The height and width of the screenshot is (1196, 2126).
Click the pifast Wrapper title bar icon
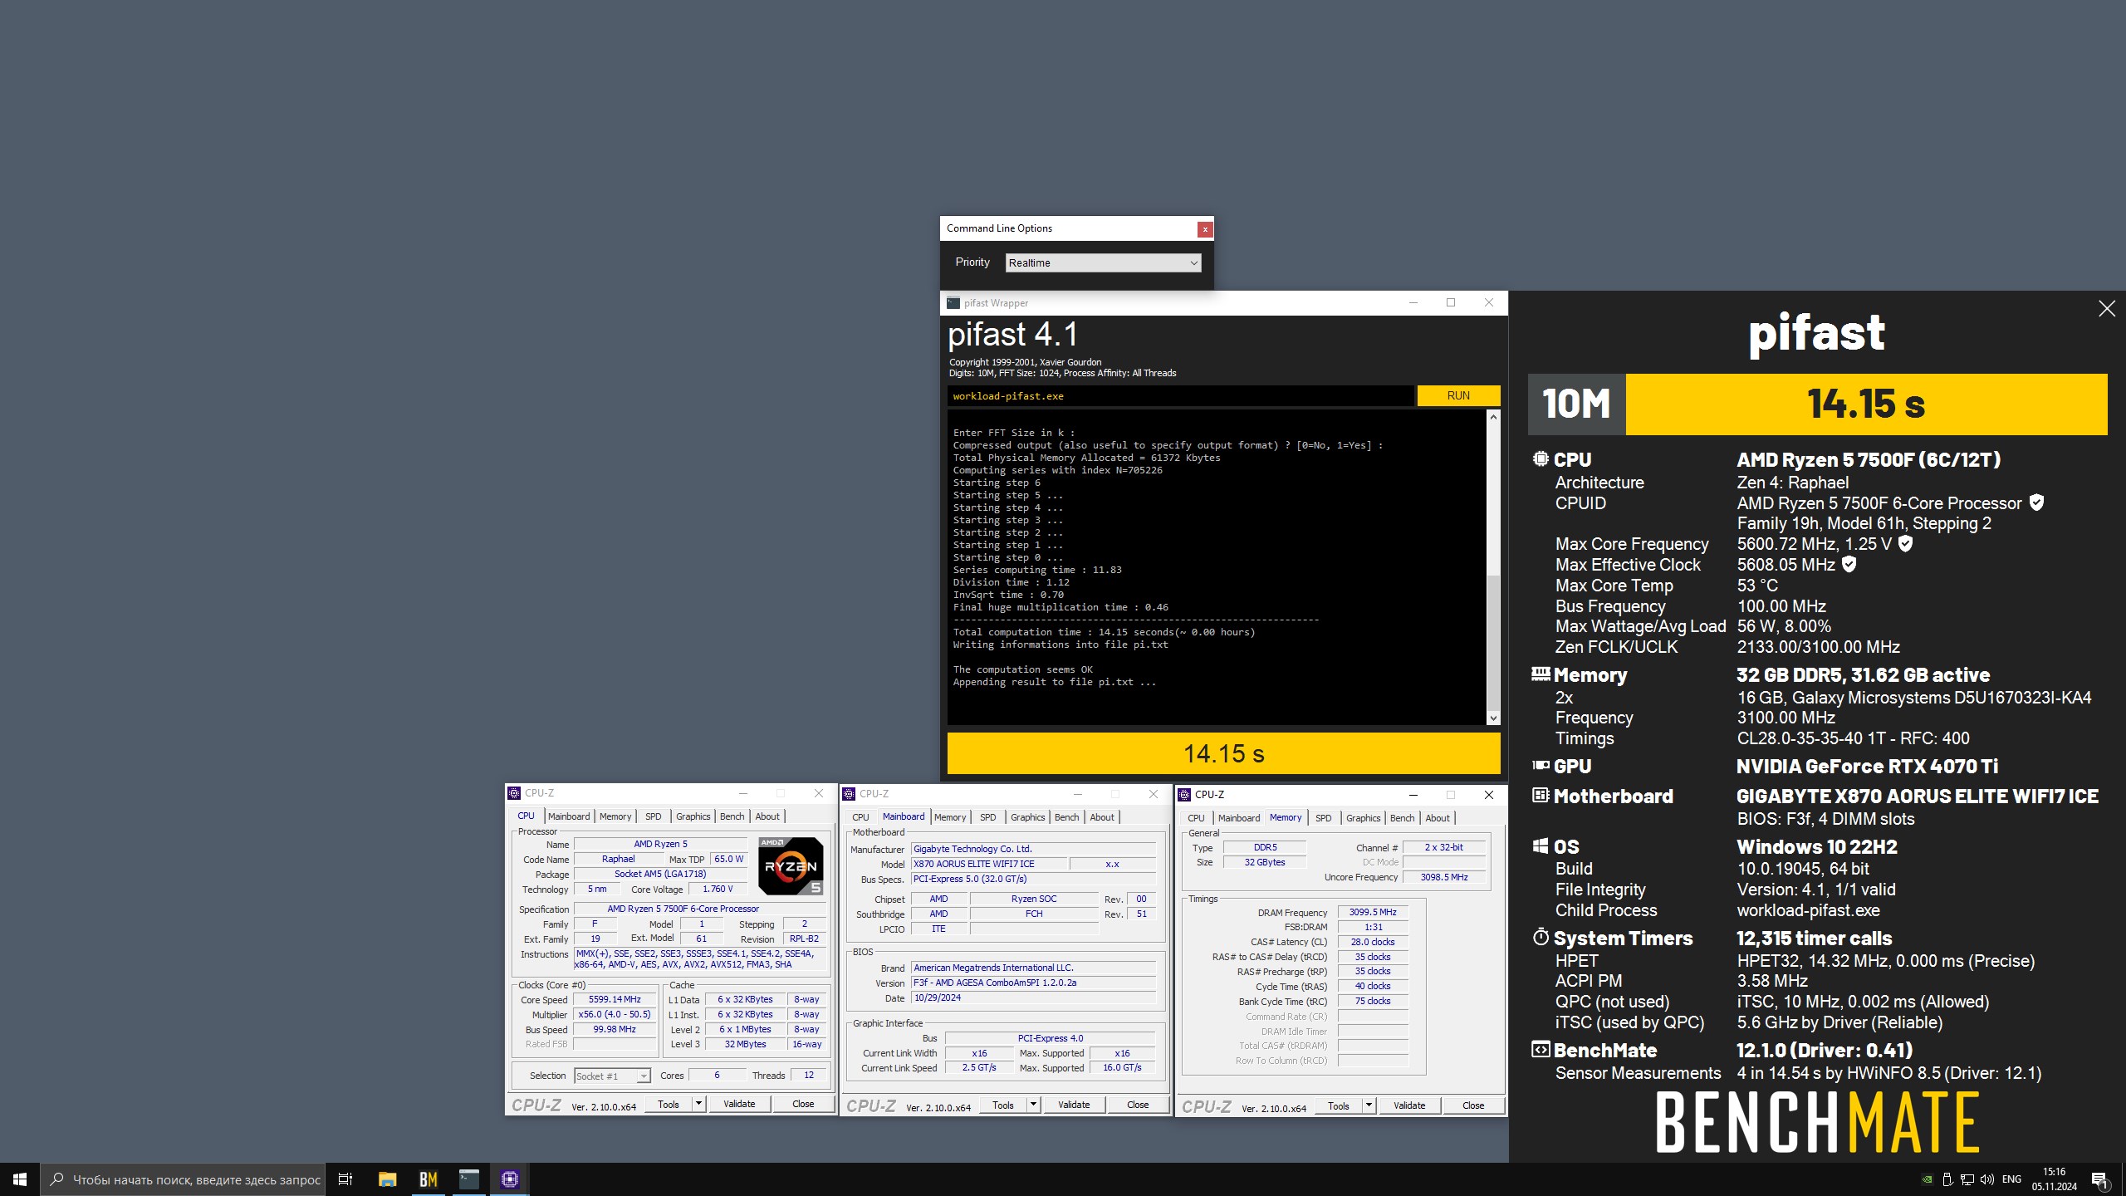click(953, 303)
